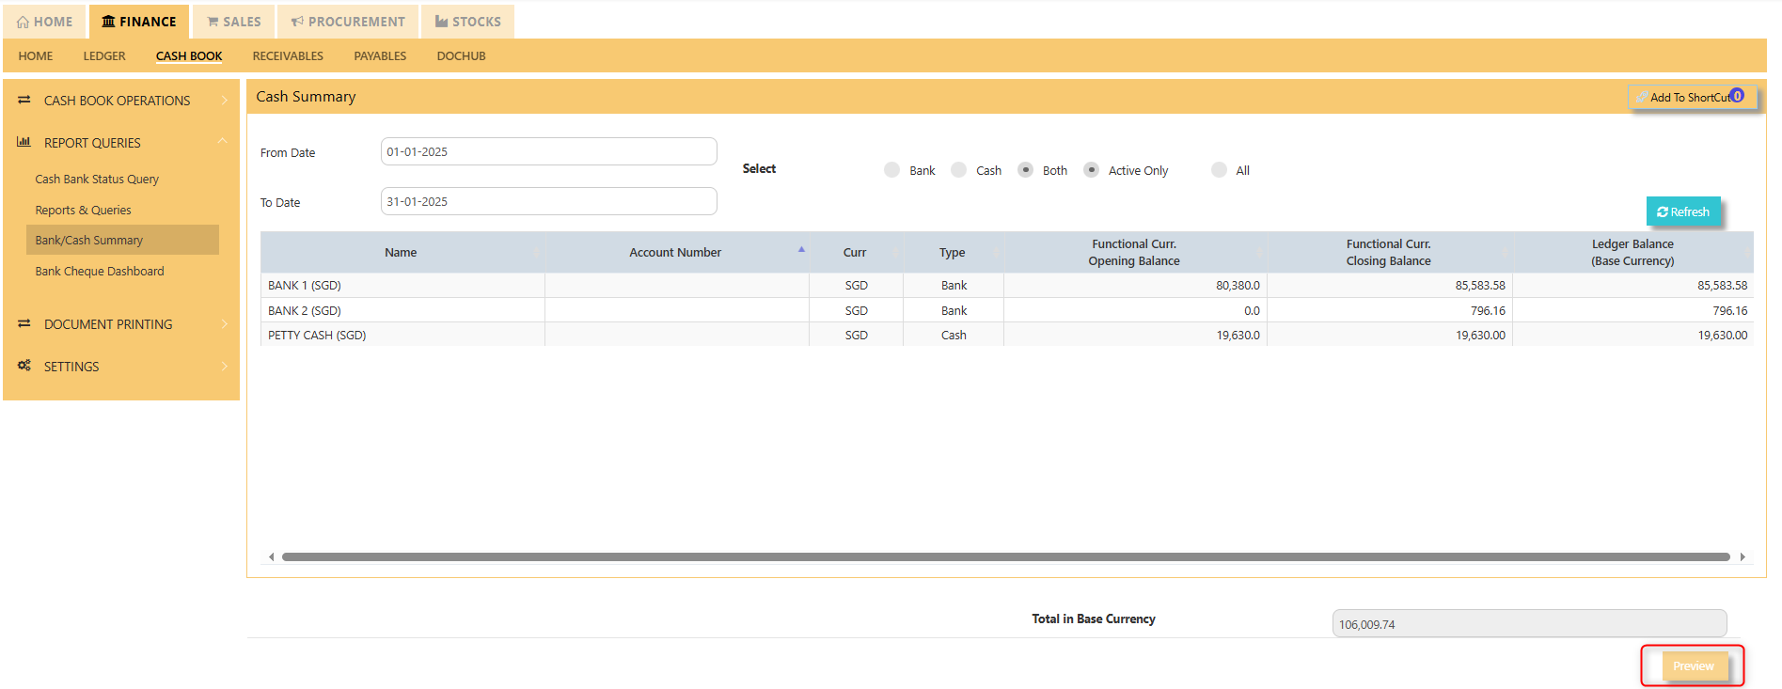Screen dimensions: 1782x689
Task: Expand the Settings section chevron
Action: (x=224, y=366)
